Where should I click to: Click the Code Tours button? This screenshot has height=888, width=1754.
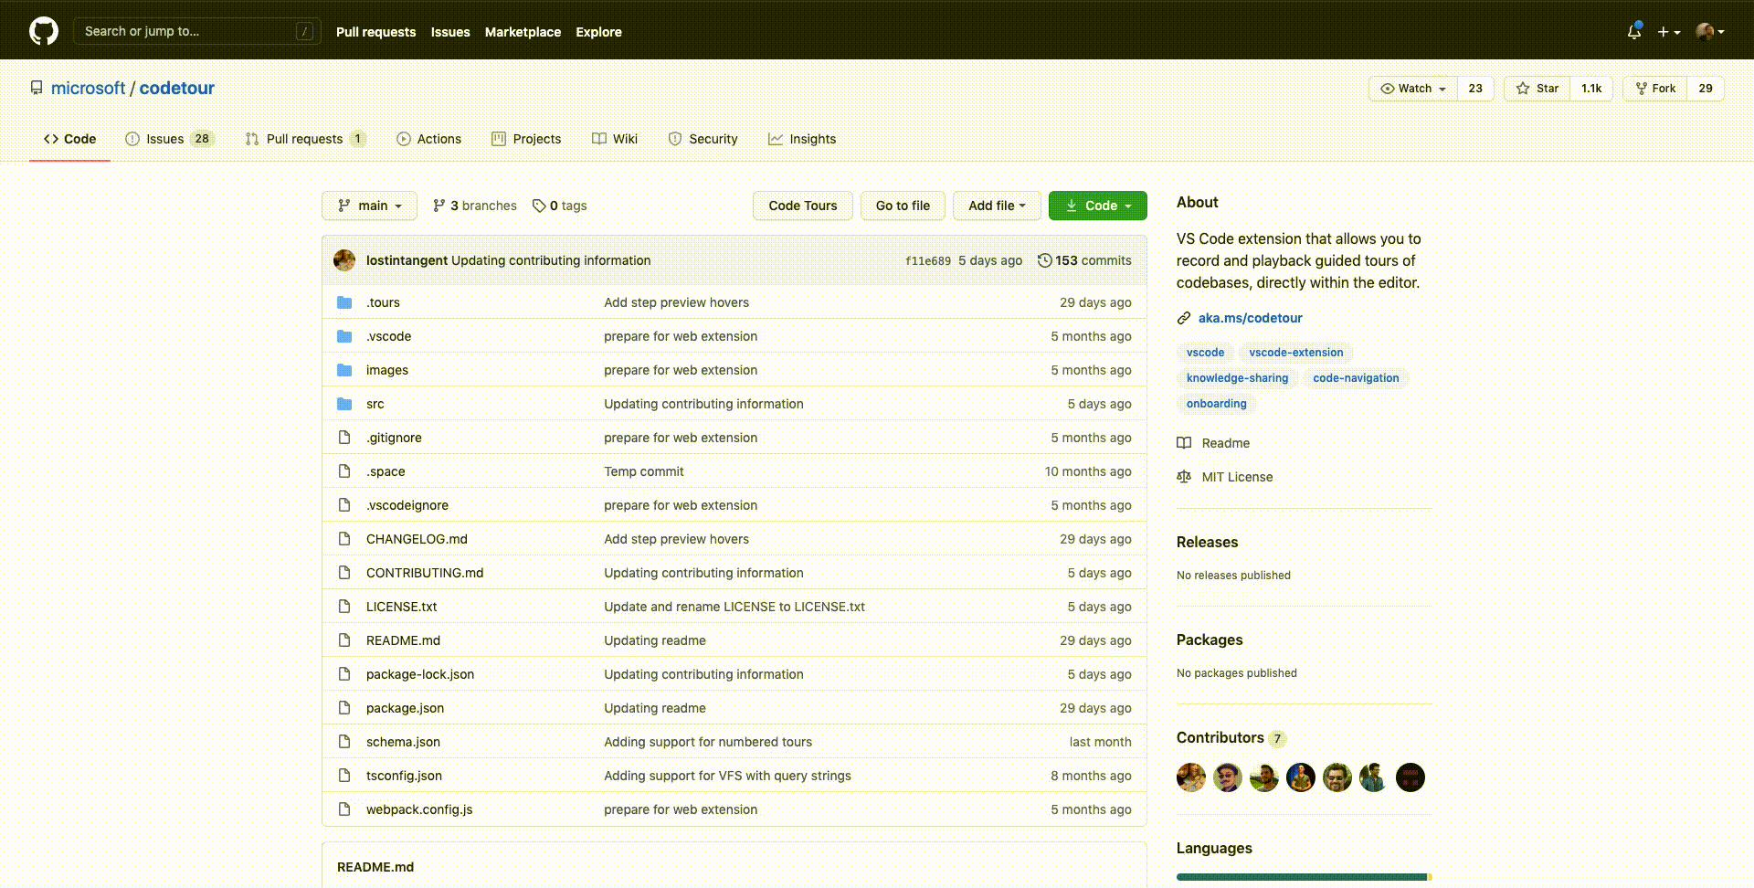click(803, 206)
